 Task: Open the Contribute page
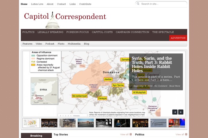[x=85, y=4]
